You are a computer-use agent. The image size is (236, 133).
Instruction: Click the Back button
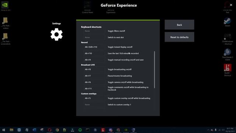[180, 25]
